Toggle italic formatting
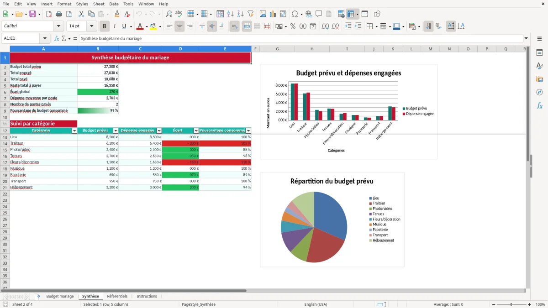The height and width of the screenshot is (308, 548). pos(115,26)
